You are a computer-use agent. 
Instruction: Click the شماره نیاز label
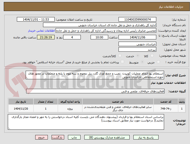(x=179, y=20)
